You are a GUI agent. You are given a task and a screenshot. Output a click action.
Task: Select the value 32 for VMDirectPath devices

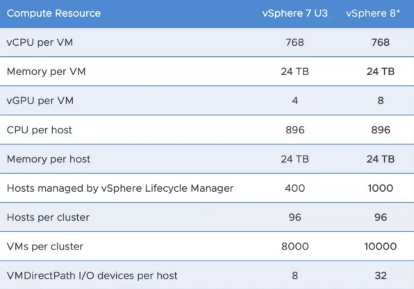pyautogui.click(x=381, y=276)
